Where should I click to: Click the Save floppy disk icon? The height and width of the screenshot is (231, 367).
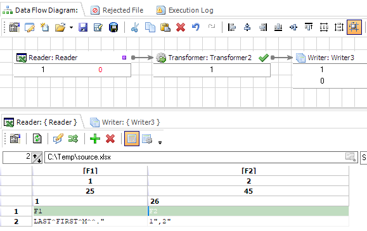click(83, 27)
